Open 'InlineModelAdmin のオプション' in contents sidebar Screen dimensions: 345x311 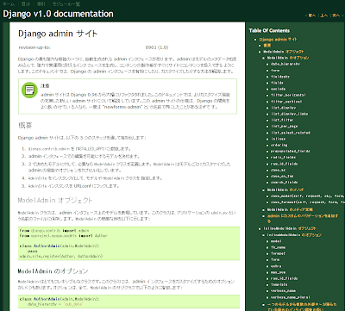(x=294, y=235)
